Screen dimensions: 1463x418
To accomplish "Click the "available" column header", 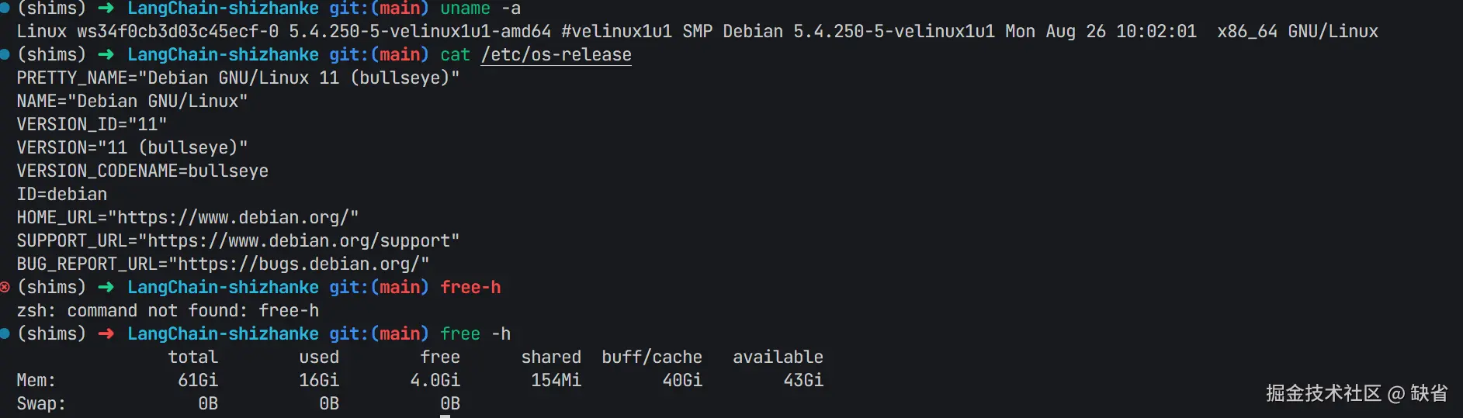I will 778,357.
